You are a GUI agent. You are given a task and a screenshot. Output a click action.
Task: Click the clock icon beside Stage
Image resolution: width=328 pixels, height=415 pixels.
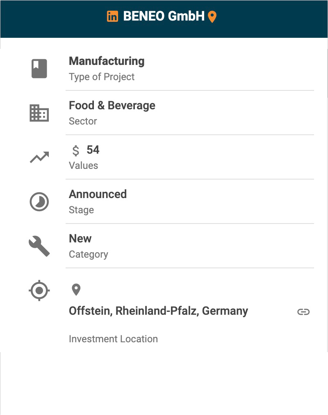39,202
